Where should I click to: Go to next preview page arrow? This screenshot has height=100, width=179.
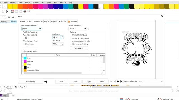pyautogui.click(x=118, y=81)
